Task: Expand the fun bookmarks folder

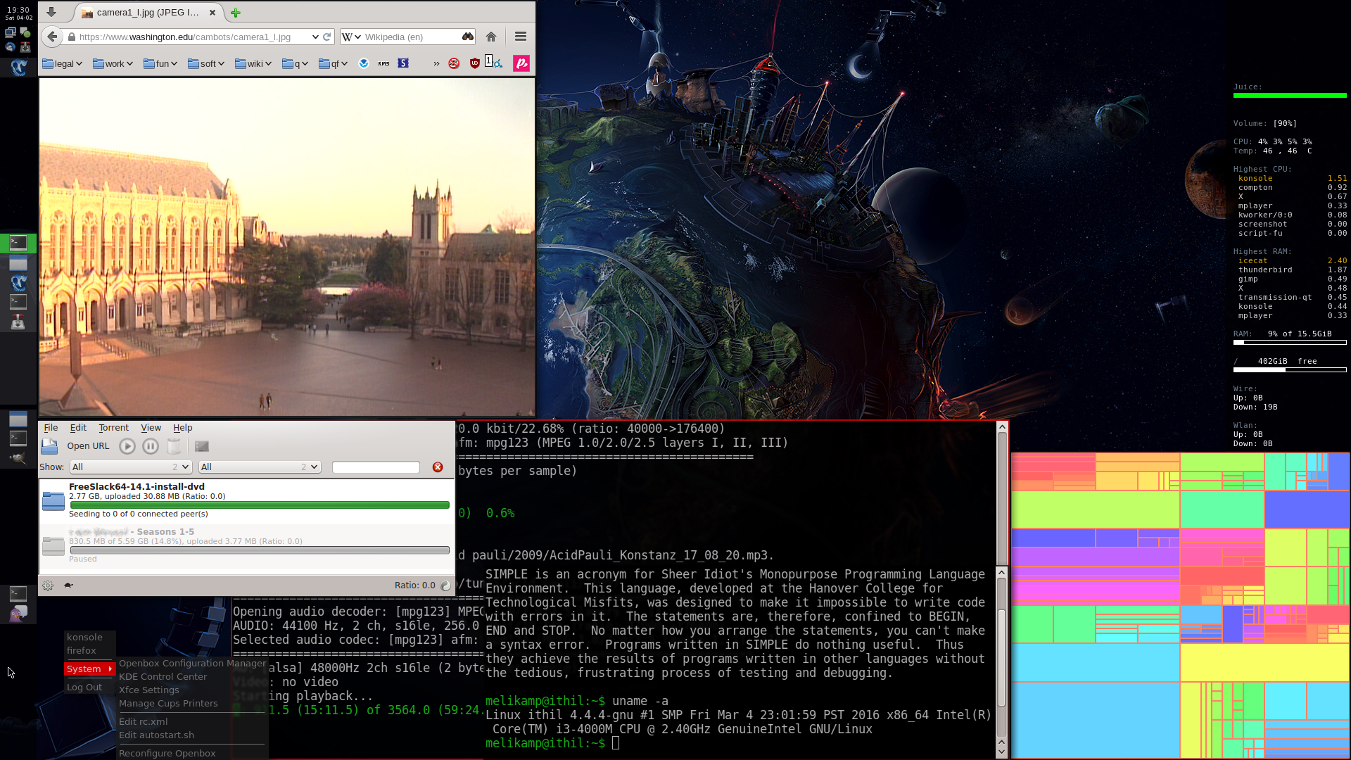Action: (x=160, y=63)
